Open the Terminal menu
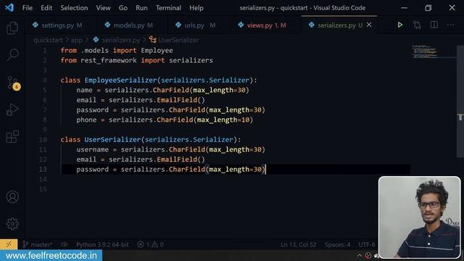Image resolution: width=464 pixels, height=261 pixels. point(168,8)
